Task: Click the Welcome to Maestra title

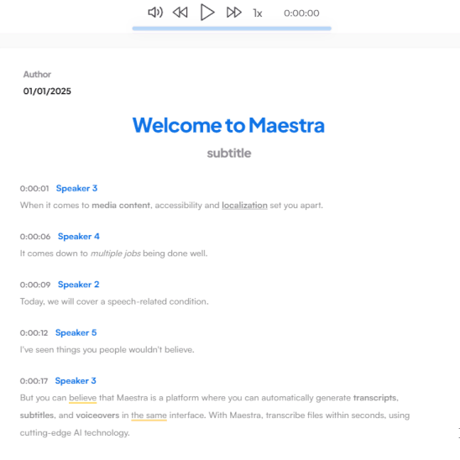Action: point(228,125)
